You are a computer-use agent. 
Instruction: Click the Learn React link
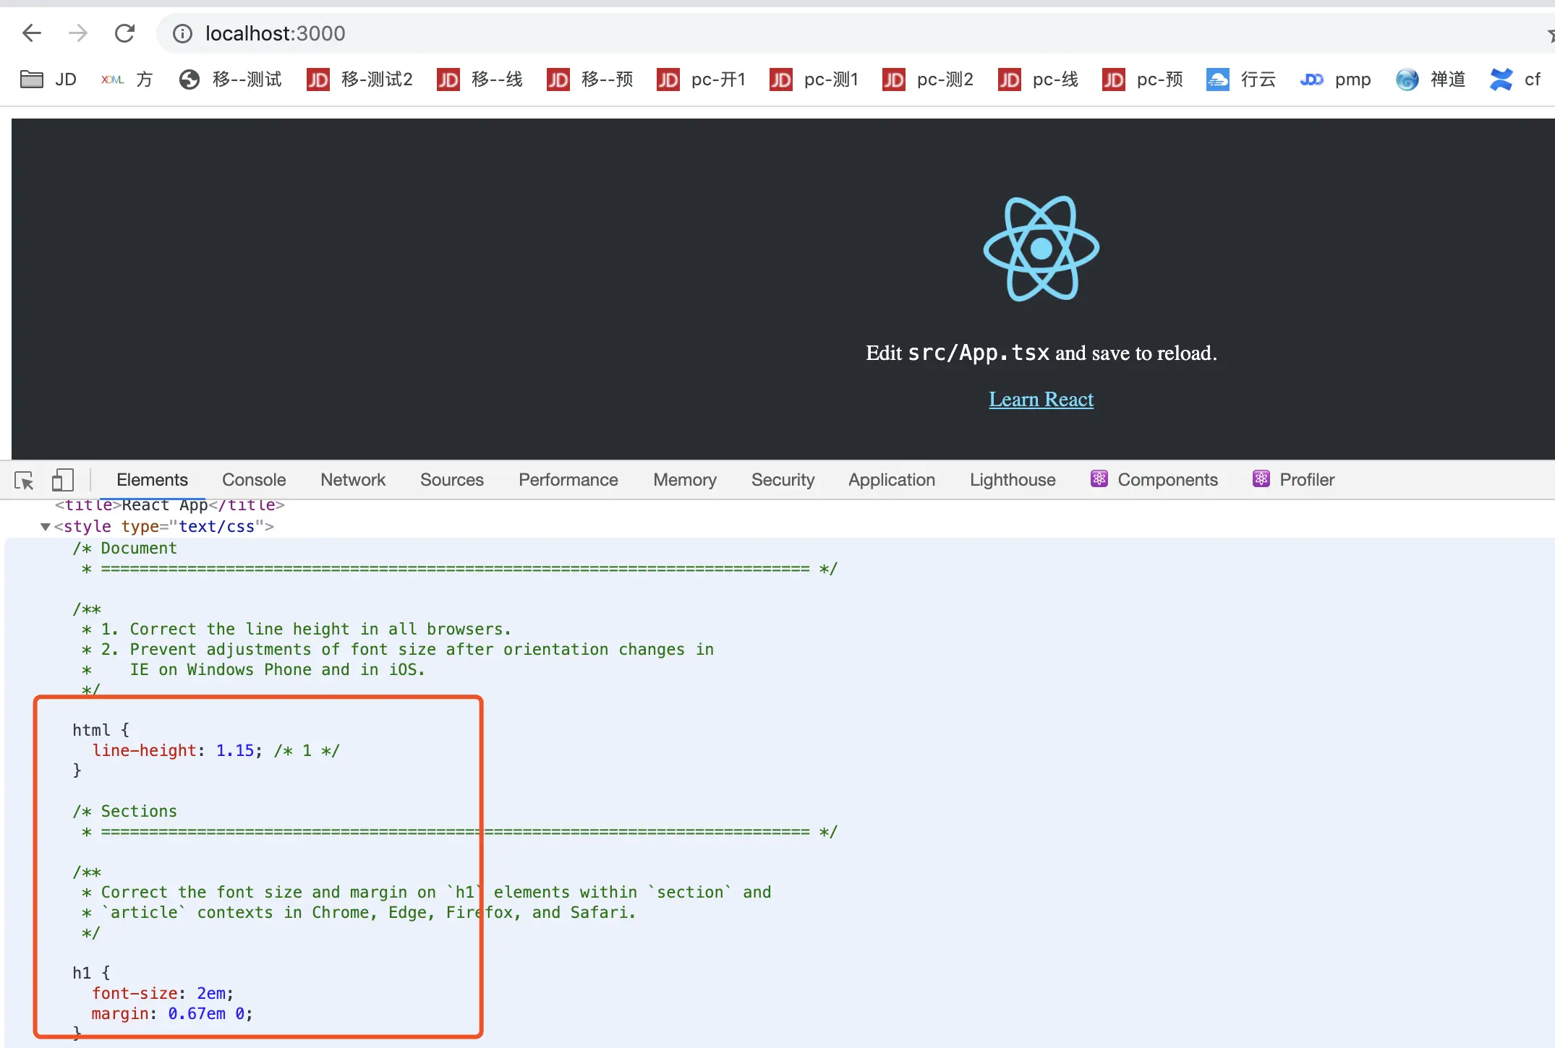pos(1041,400)
